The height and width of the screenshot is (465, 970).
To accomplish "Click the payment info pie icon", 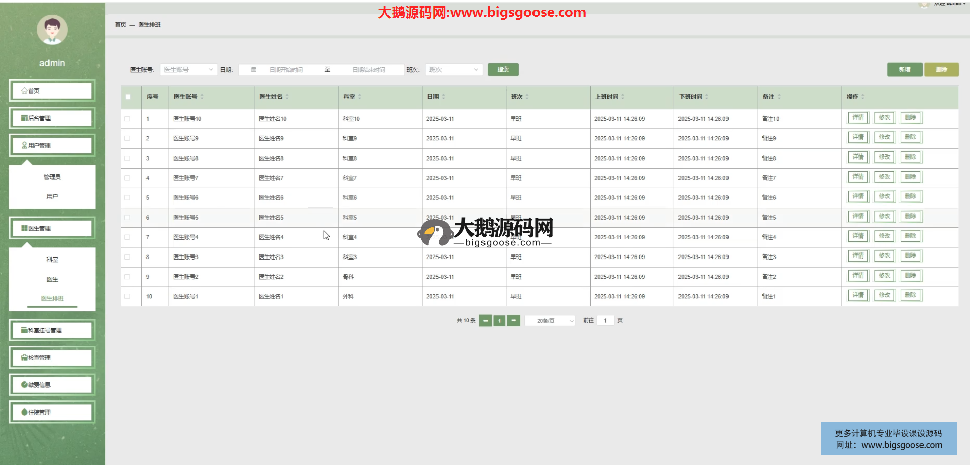I will click(x=24, y=385).
